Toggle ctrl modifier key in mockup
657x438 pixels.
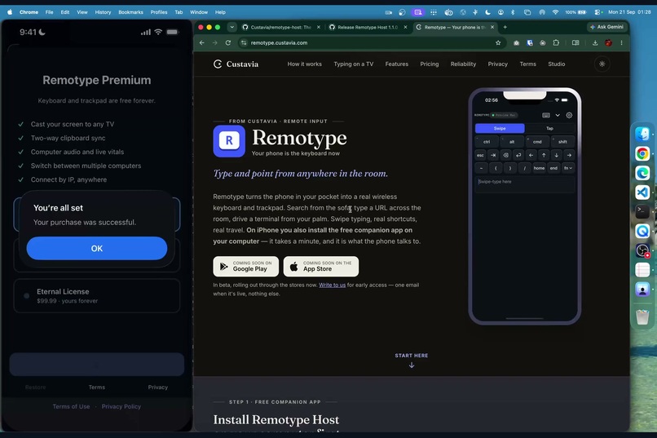coord(487,142)
